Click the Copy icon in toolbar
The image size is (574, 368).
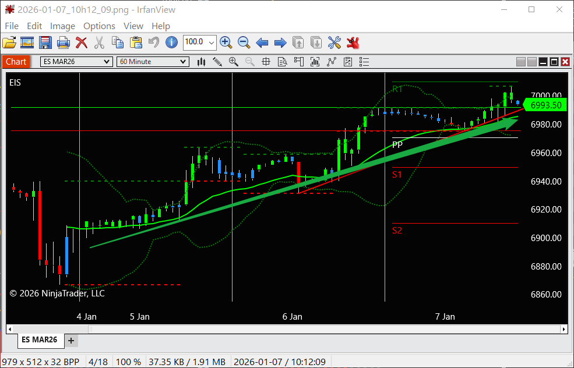click(x=118, y=43)
